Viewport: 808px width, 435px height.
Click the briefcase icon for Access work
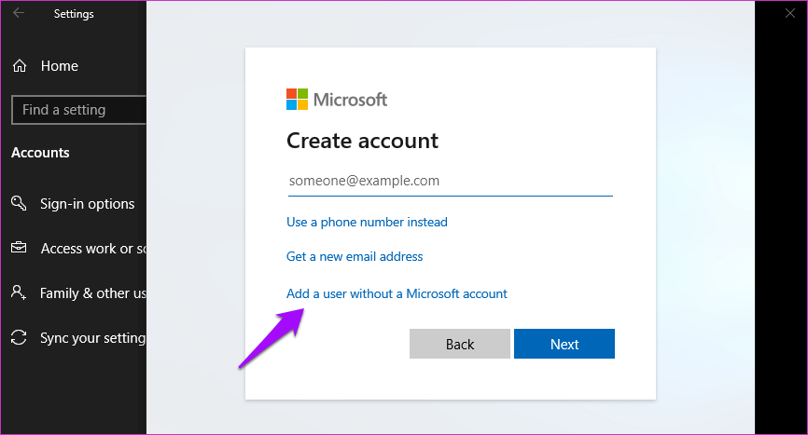point(19,248)
